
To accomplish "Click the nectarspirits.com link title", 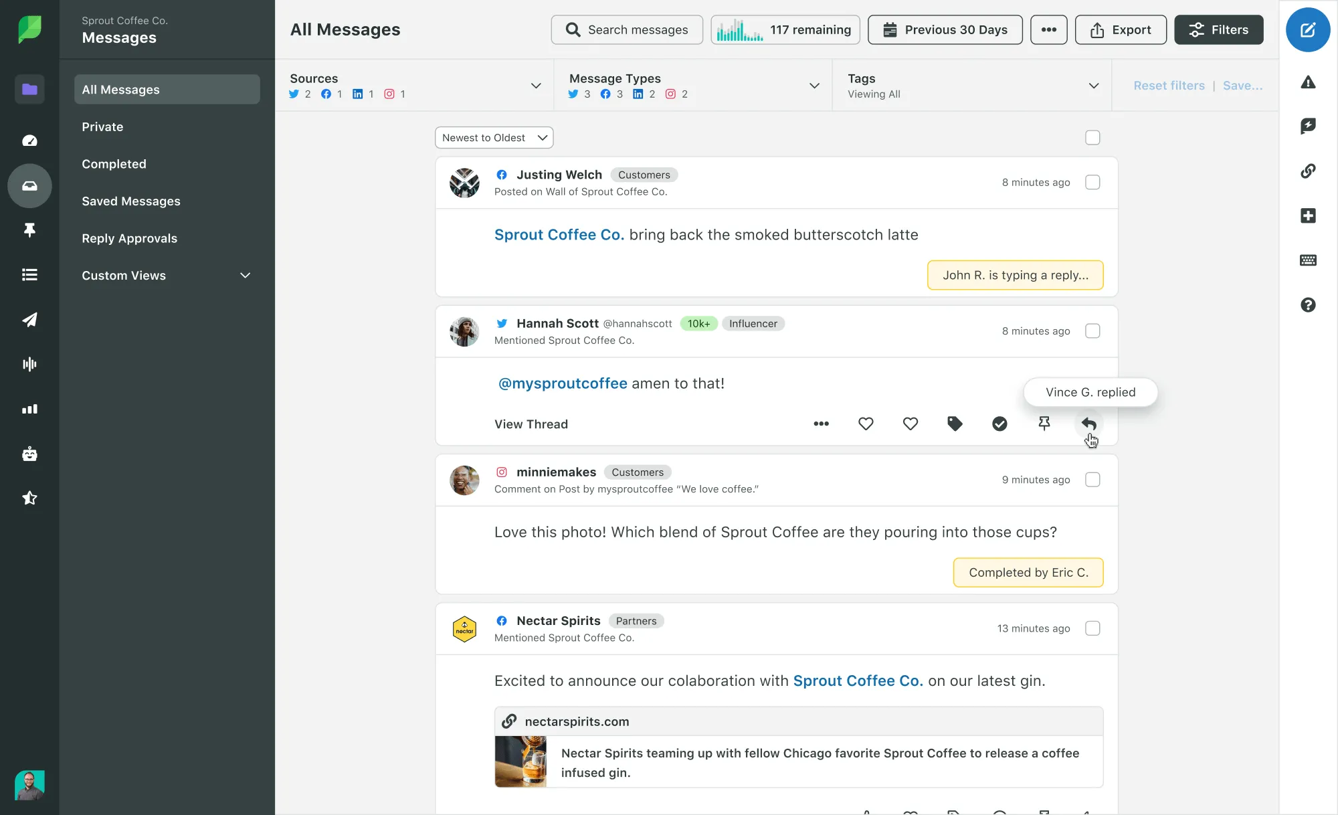I will [577, 721].
